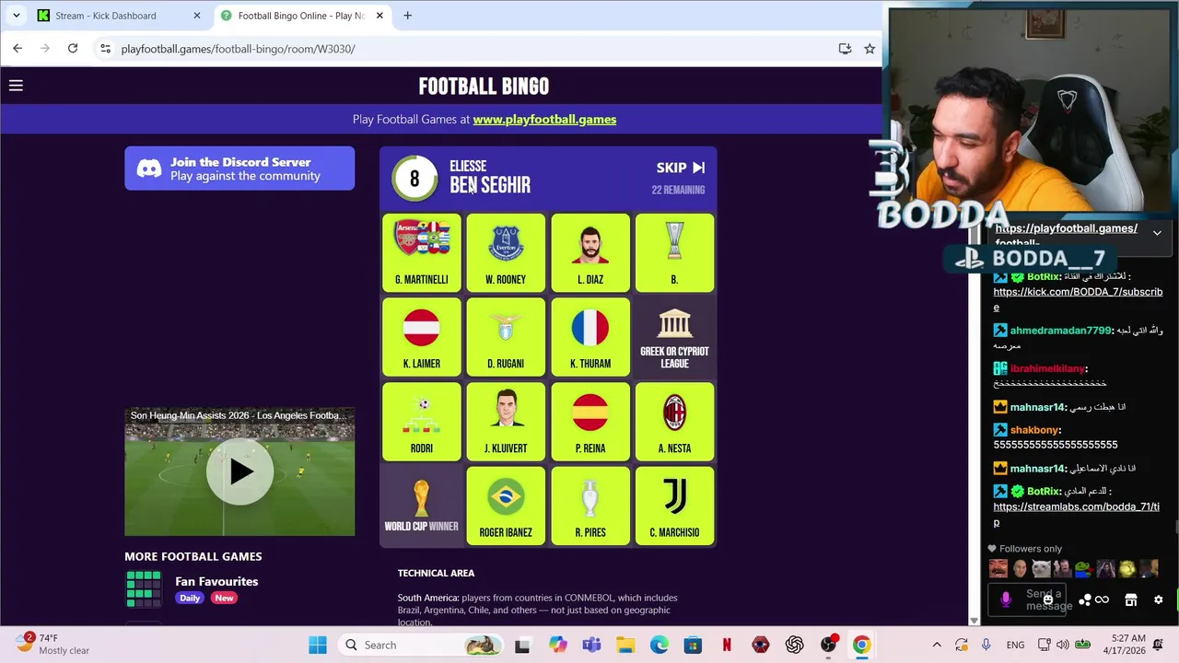View site information icon in address bar

click(105, 49)
